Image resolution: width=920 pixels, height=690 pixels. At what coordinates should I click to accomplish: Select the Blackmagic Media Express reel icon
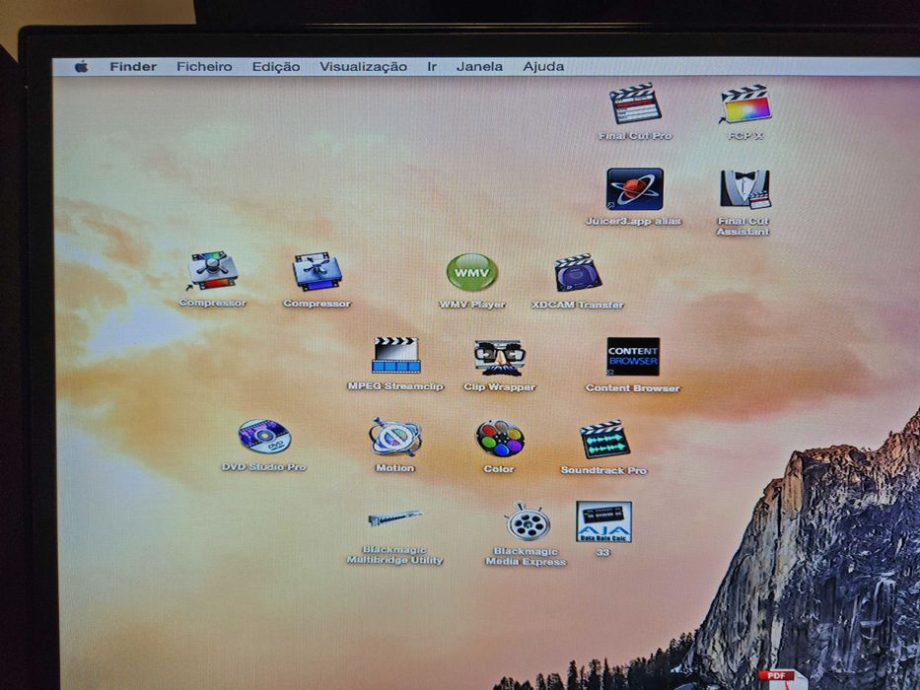[527, 521]
